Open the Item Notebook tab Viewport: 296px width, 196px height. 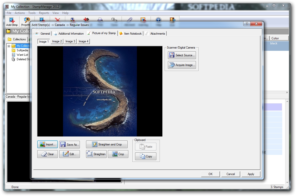pos(131,33)
